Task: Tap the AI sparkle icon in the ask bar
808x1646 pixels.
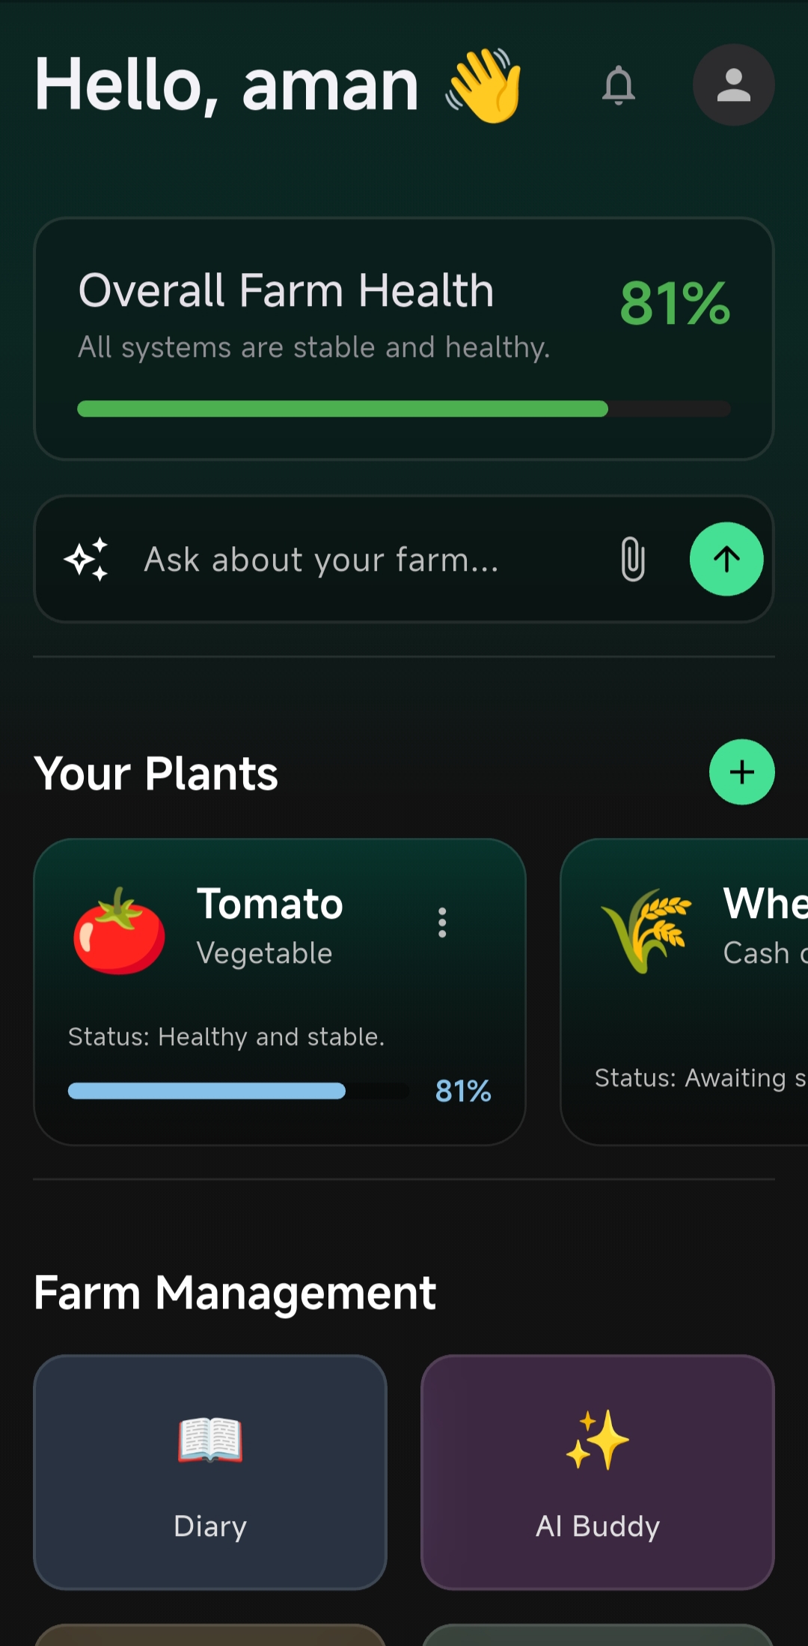Action: click(87, 559)
